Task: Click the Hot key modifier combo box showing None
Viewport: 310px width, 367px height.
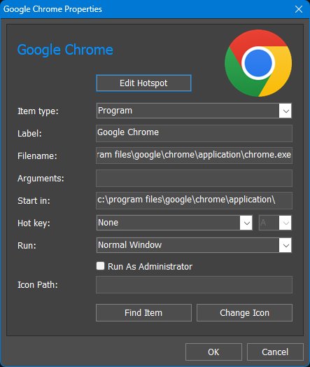Action: pos(174,223)
